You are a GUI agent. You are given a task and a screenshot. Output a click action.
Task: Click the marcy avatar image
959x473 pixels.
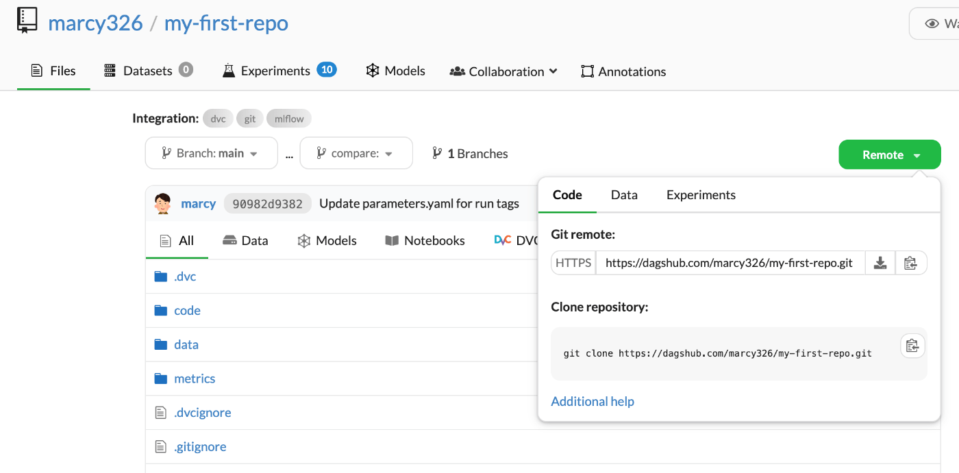(x=162, y=203)
